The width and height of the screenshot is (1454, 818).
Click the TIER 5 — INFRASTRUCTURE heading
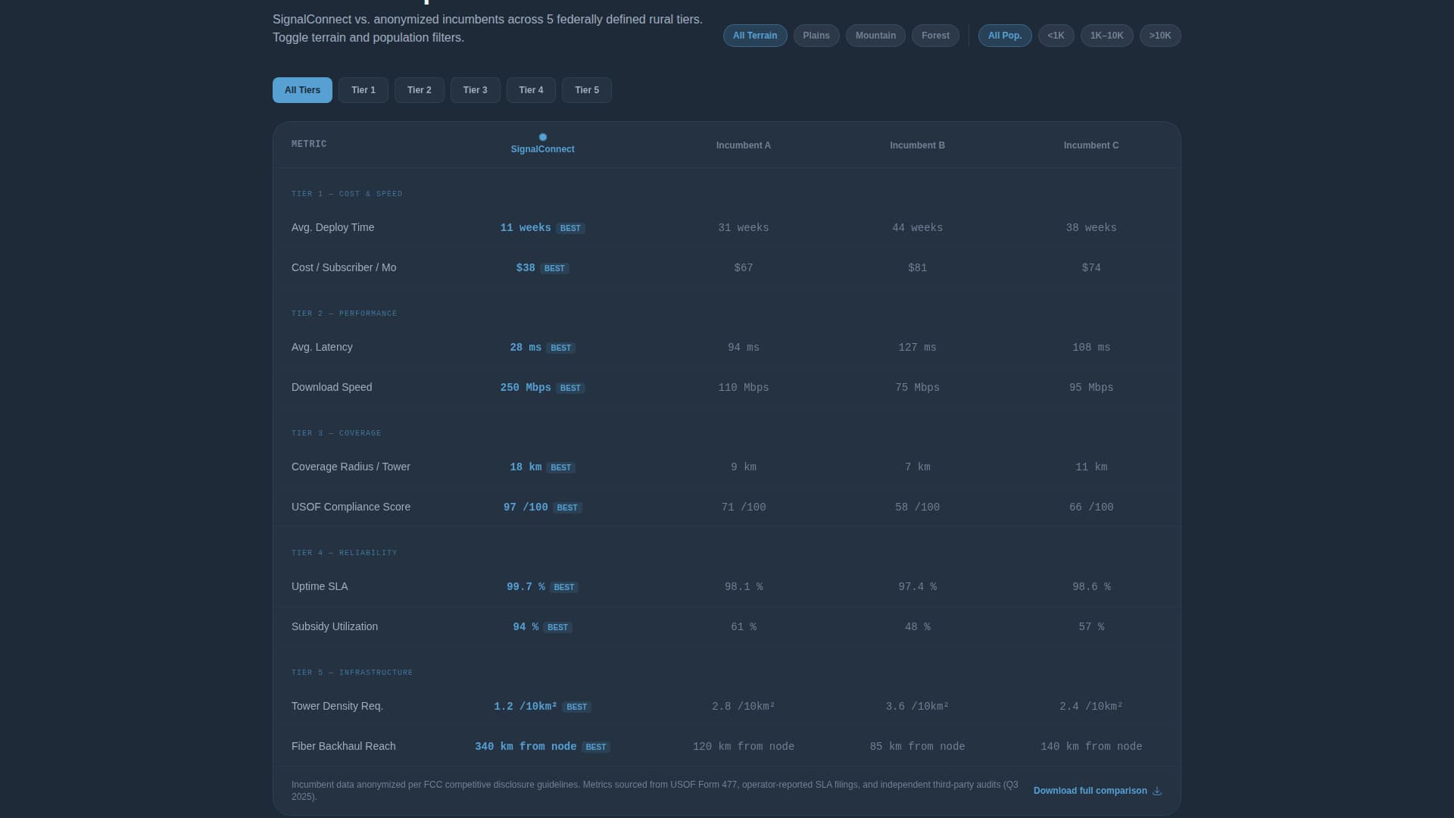352,673
